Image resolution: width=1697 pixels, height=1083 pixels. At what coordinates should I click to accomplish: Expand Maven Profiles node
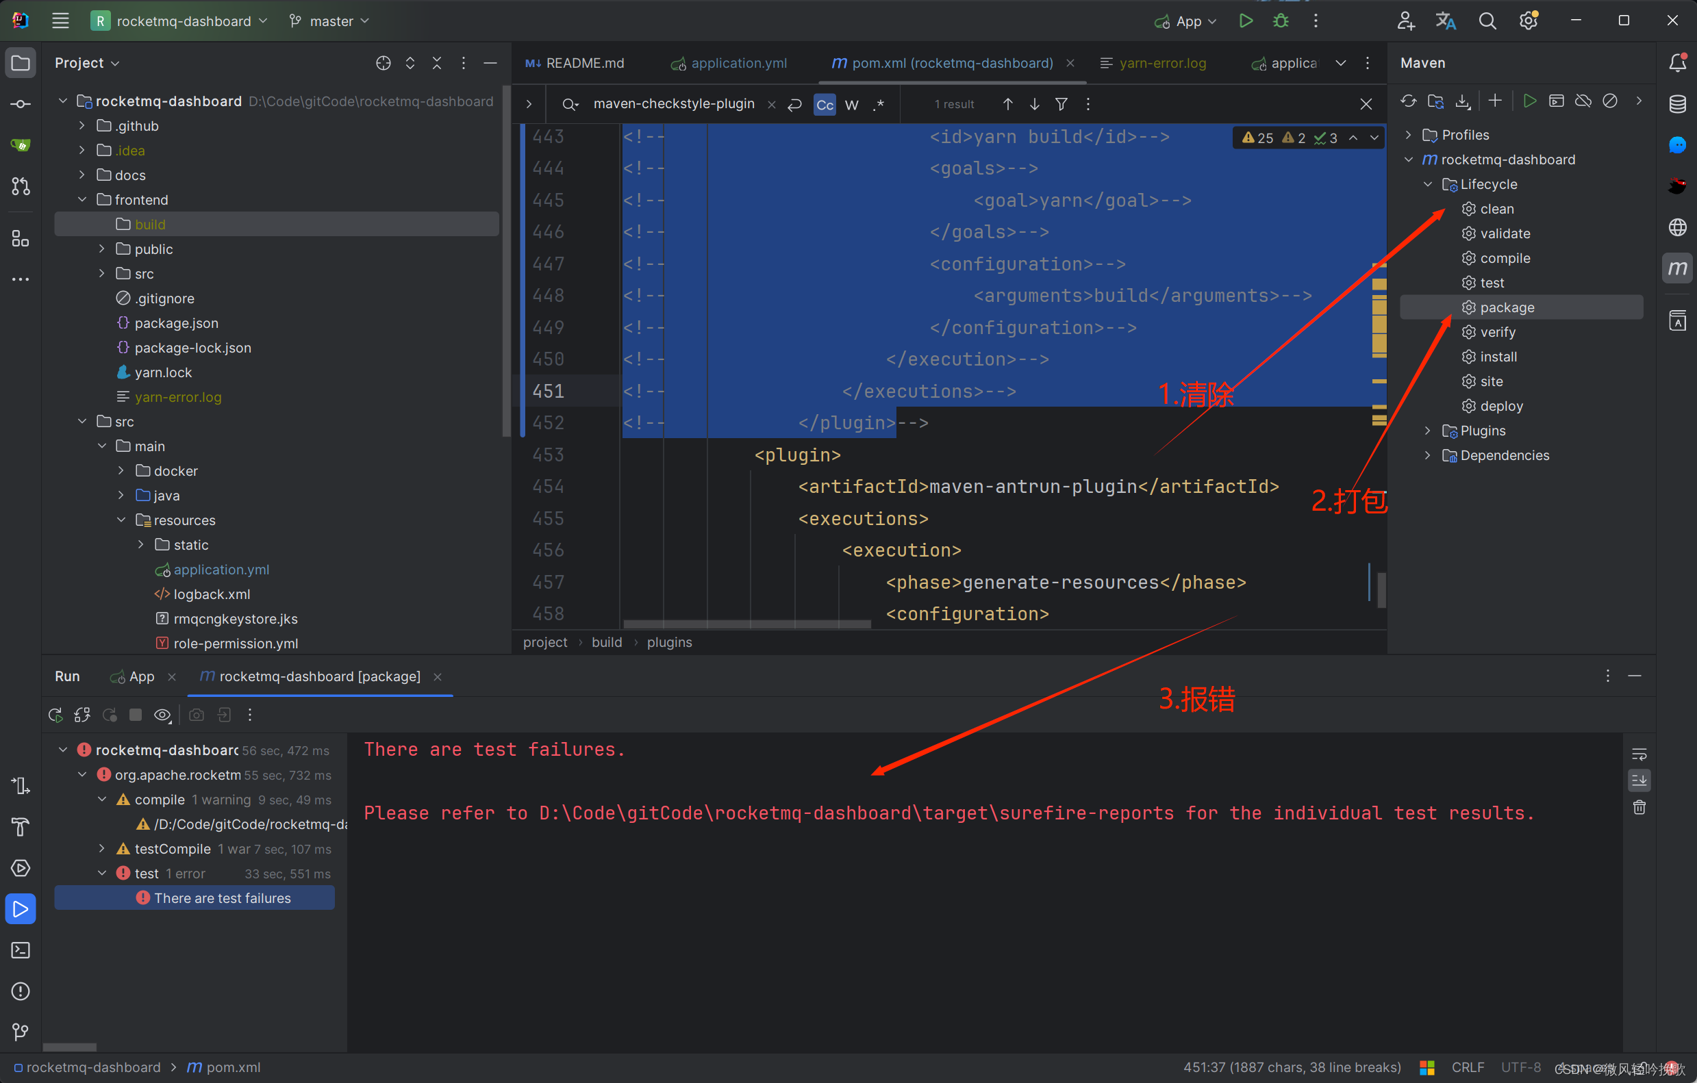pos(1409,135)
